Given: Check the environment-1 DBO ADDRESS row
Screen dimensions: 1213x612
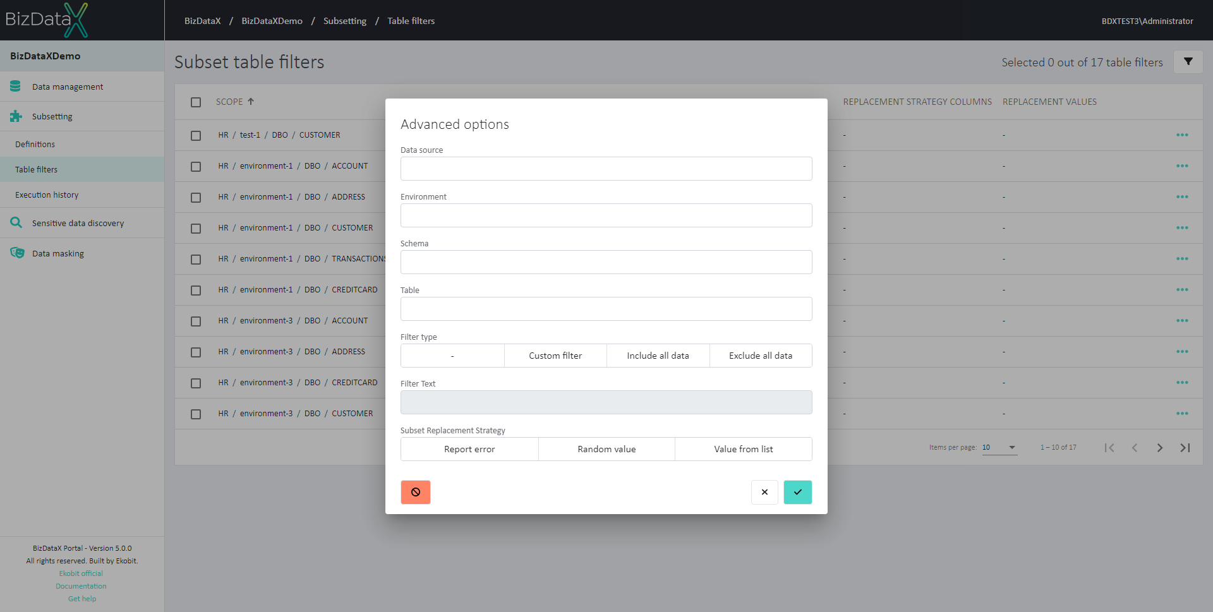Looking at the screenshot, I should pos(196,198).
